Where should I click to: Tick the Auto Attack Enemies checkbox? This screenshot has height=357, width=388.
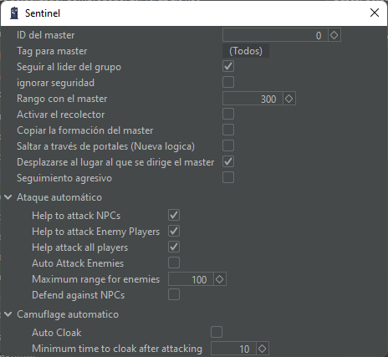point(174,263)
